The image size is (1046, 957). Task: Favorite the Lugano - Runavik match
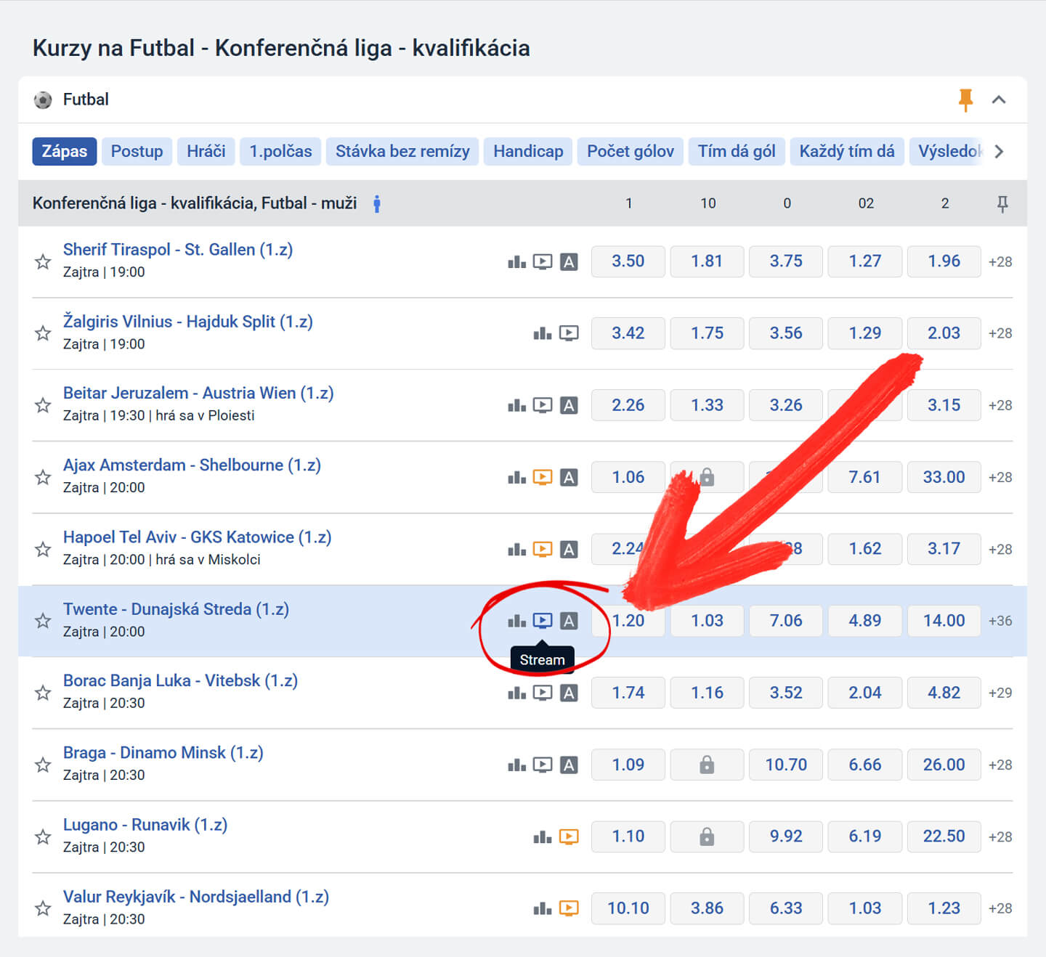(43, 836)
